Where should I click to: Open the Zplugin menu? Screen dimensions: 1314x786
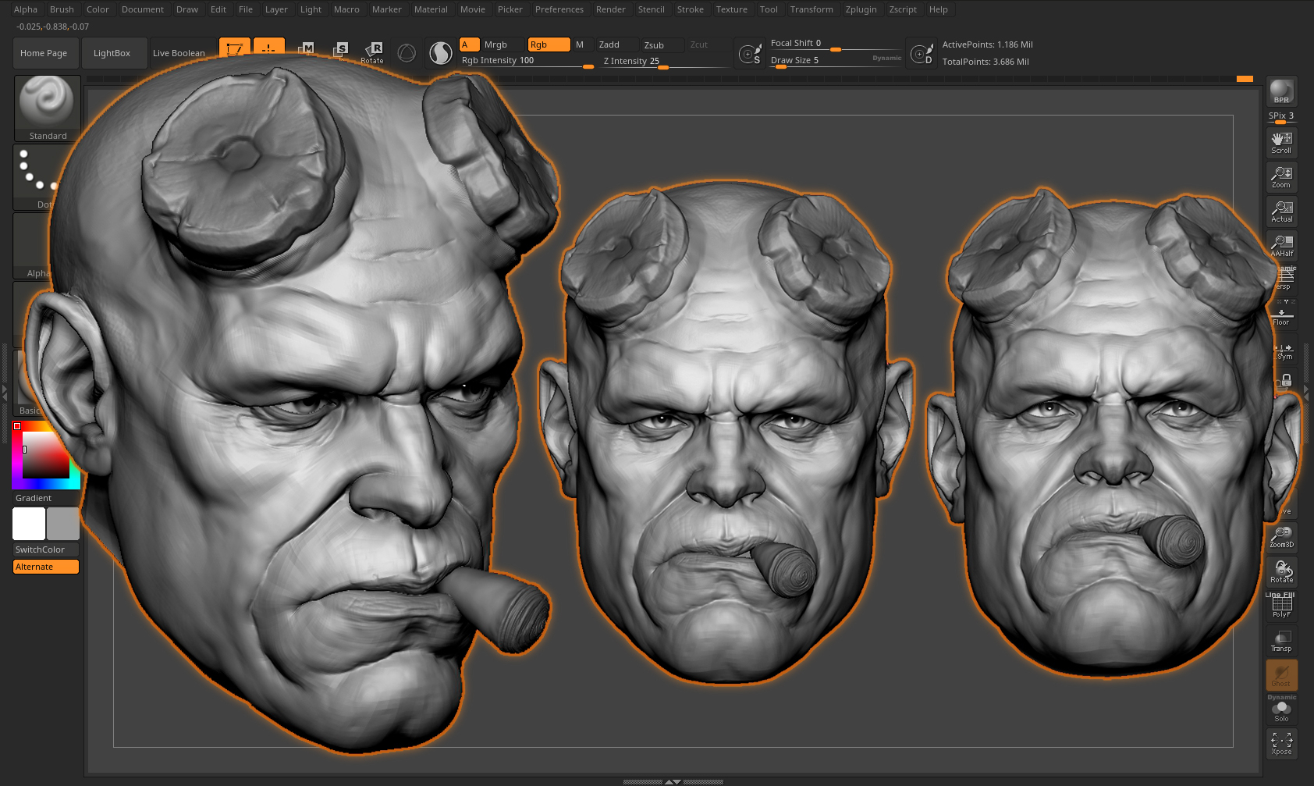[861, 9]
